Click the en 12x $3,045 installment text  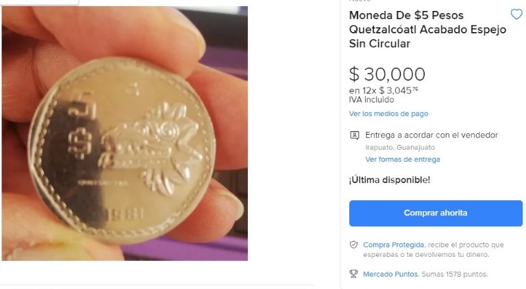[x=384, y=91]
